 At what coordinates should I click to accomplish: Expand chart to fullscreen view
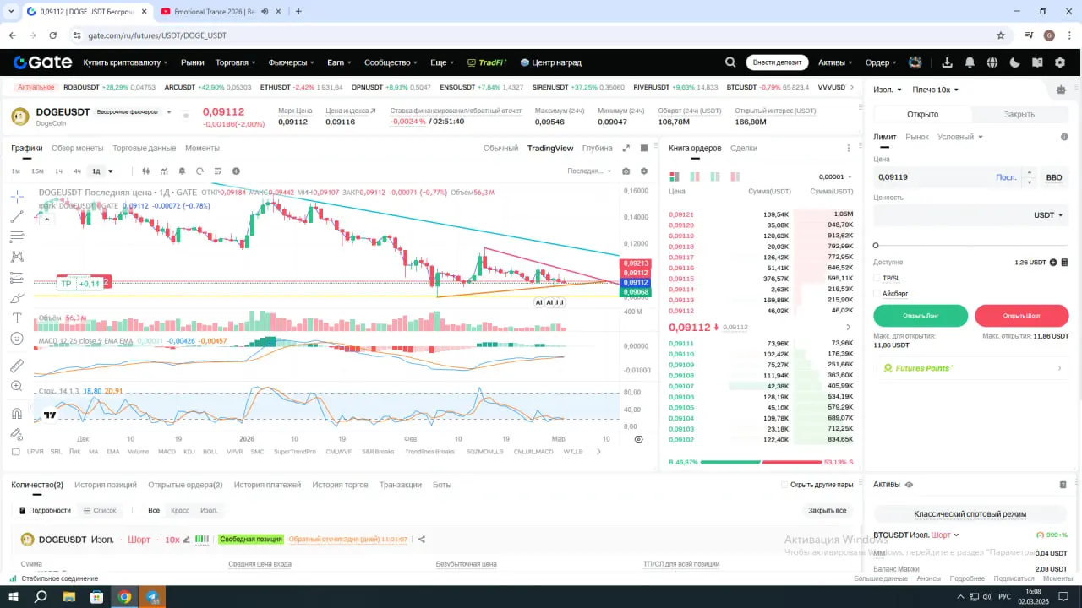pos(626,149)
